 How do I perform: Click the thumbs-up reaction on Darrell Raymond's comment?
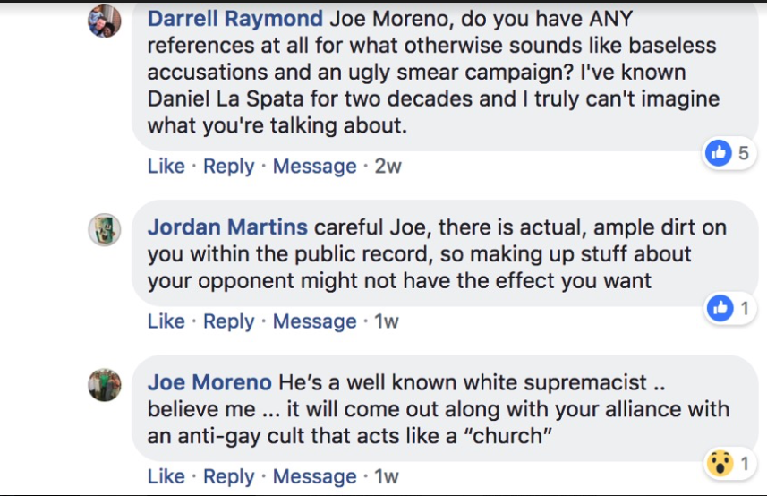point(718,152)
